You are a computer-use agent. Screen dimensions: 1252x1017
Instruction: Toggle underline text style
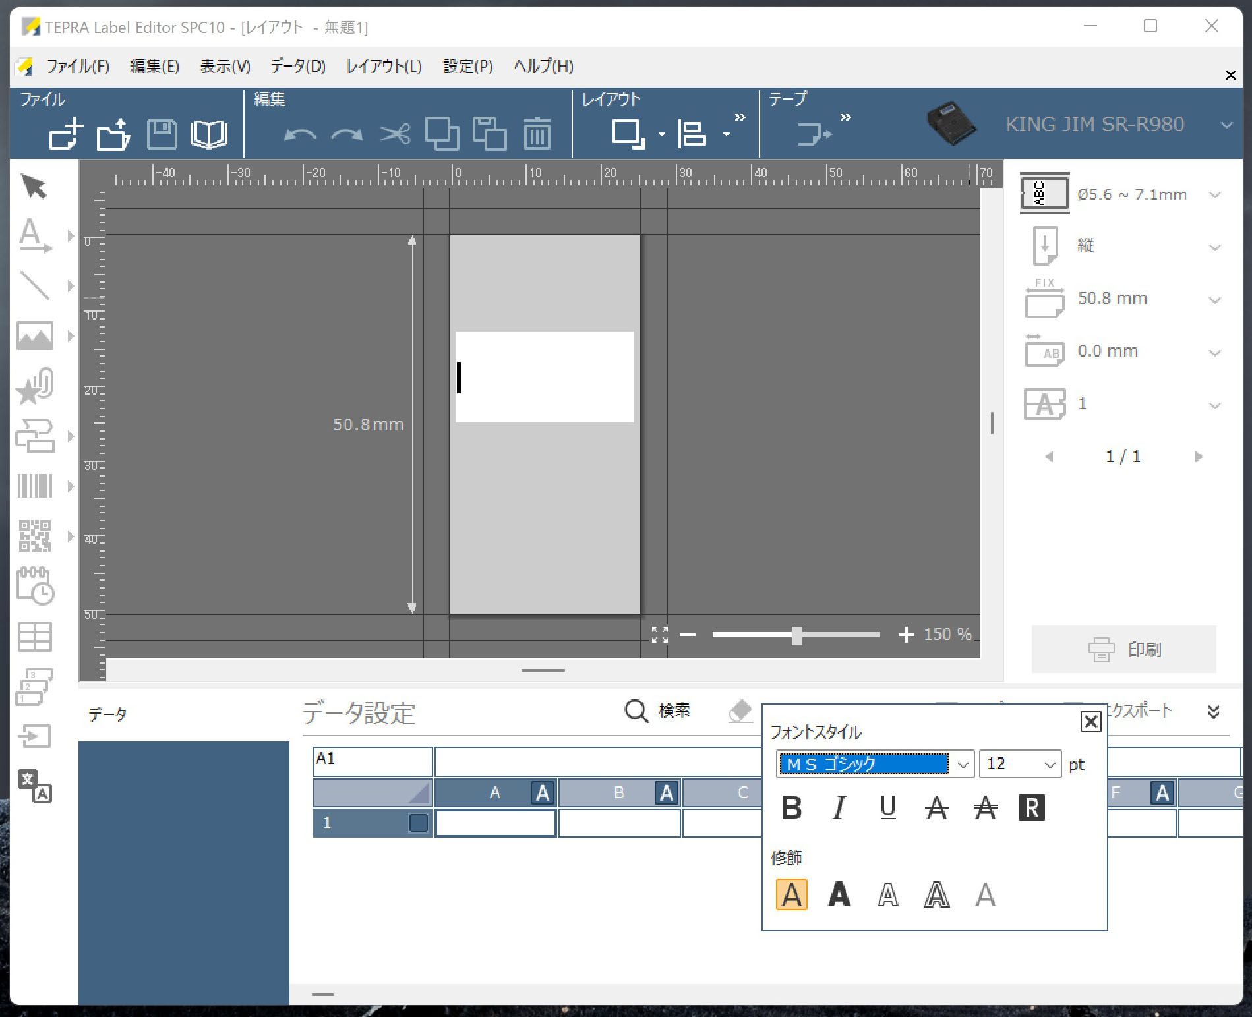(888, 807)
